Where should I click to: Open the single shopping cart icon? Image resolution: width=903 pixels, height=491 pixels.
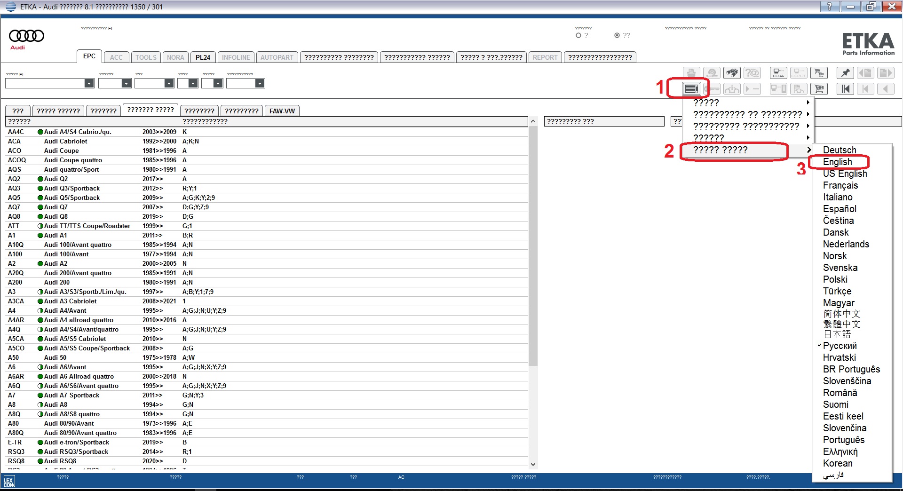click(x=819, y=89)
